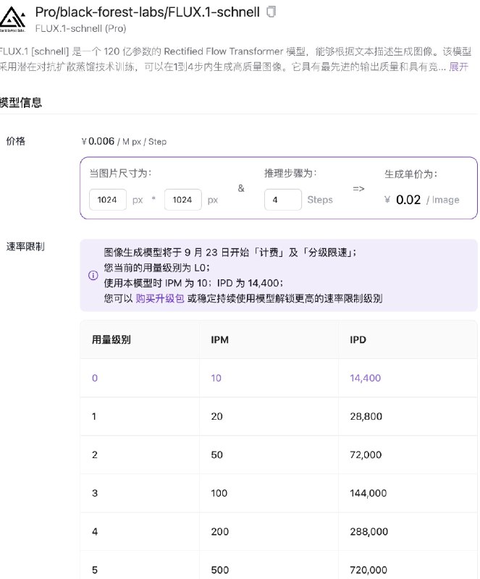Copy the model name with copy icon
The image size is (480, 579).
pos(271,12)
